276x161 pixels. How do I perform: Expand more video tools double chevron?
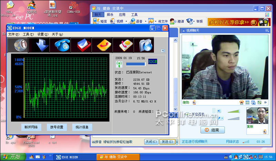(265, 103)
